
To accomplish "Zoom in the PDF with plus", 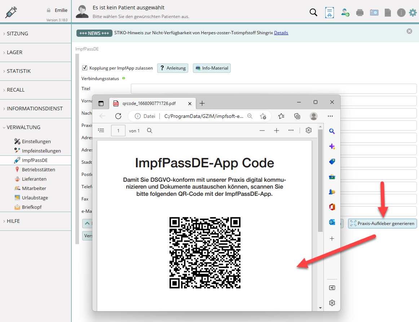I will click(277, 131).
